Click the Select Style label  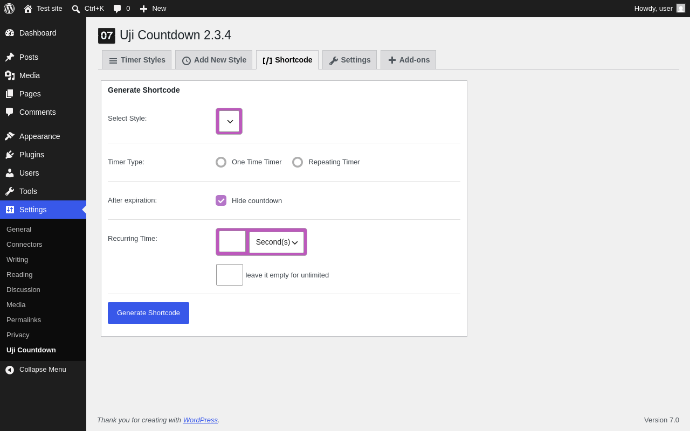(127, 119)
